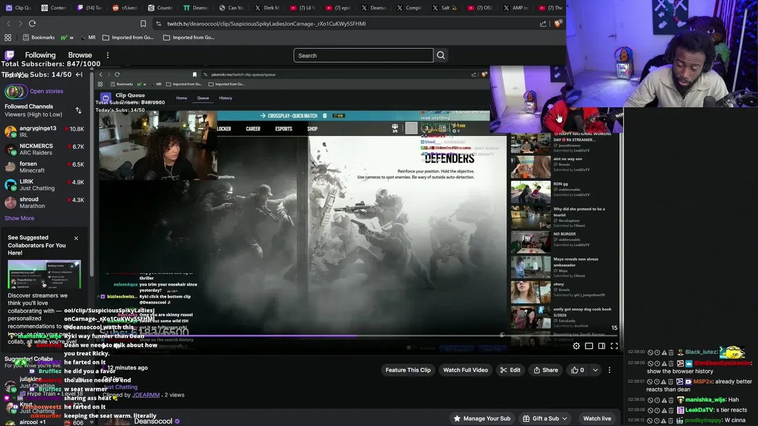This screenshot has width=758, height=426.
Task: Bookmark this page via address bar icon
Action: (x=143, y=24)
